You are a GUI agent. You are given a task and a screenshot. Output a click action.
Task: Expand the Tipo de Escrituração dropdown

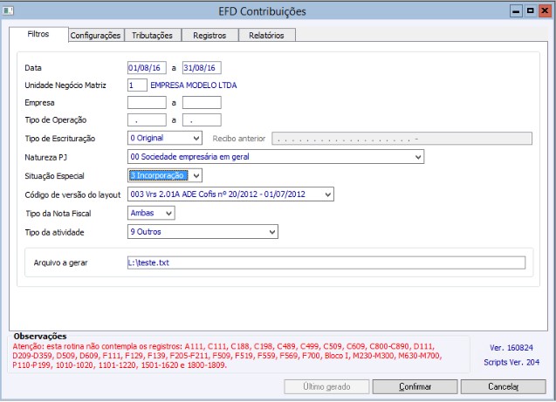(196, 138)
